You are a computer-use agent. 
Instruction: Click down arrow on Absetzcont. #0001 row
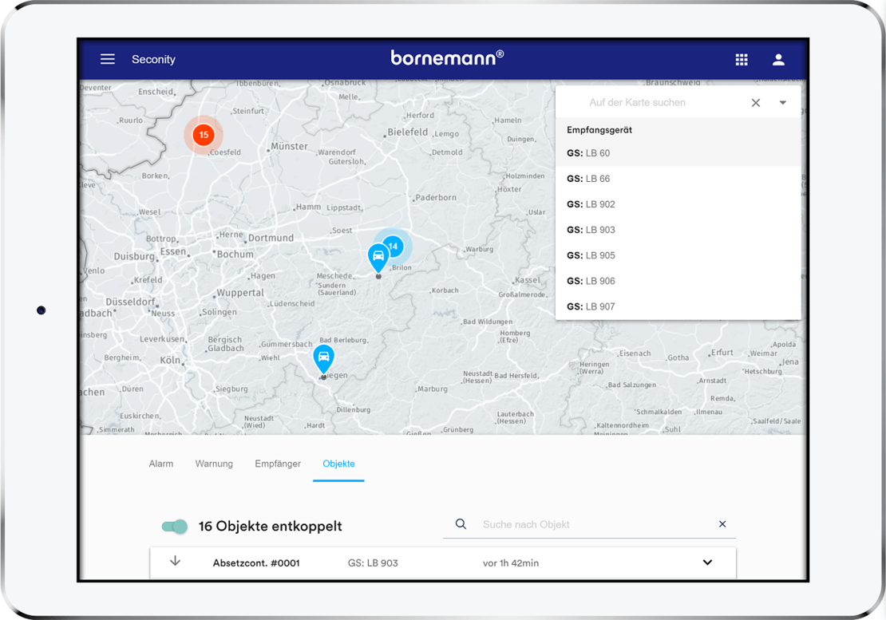coord(175,561)
